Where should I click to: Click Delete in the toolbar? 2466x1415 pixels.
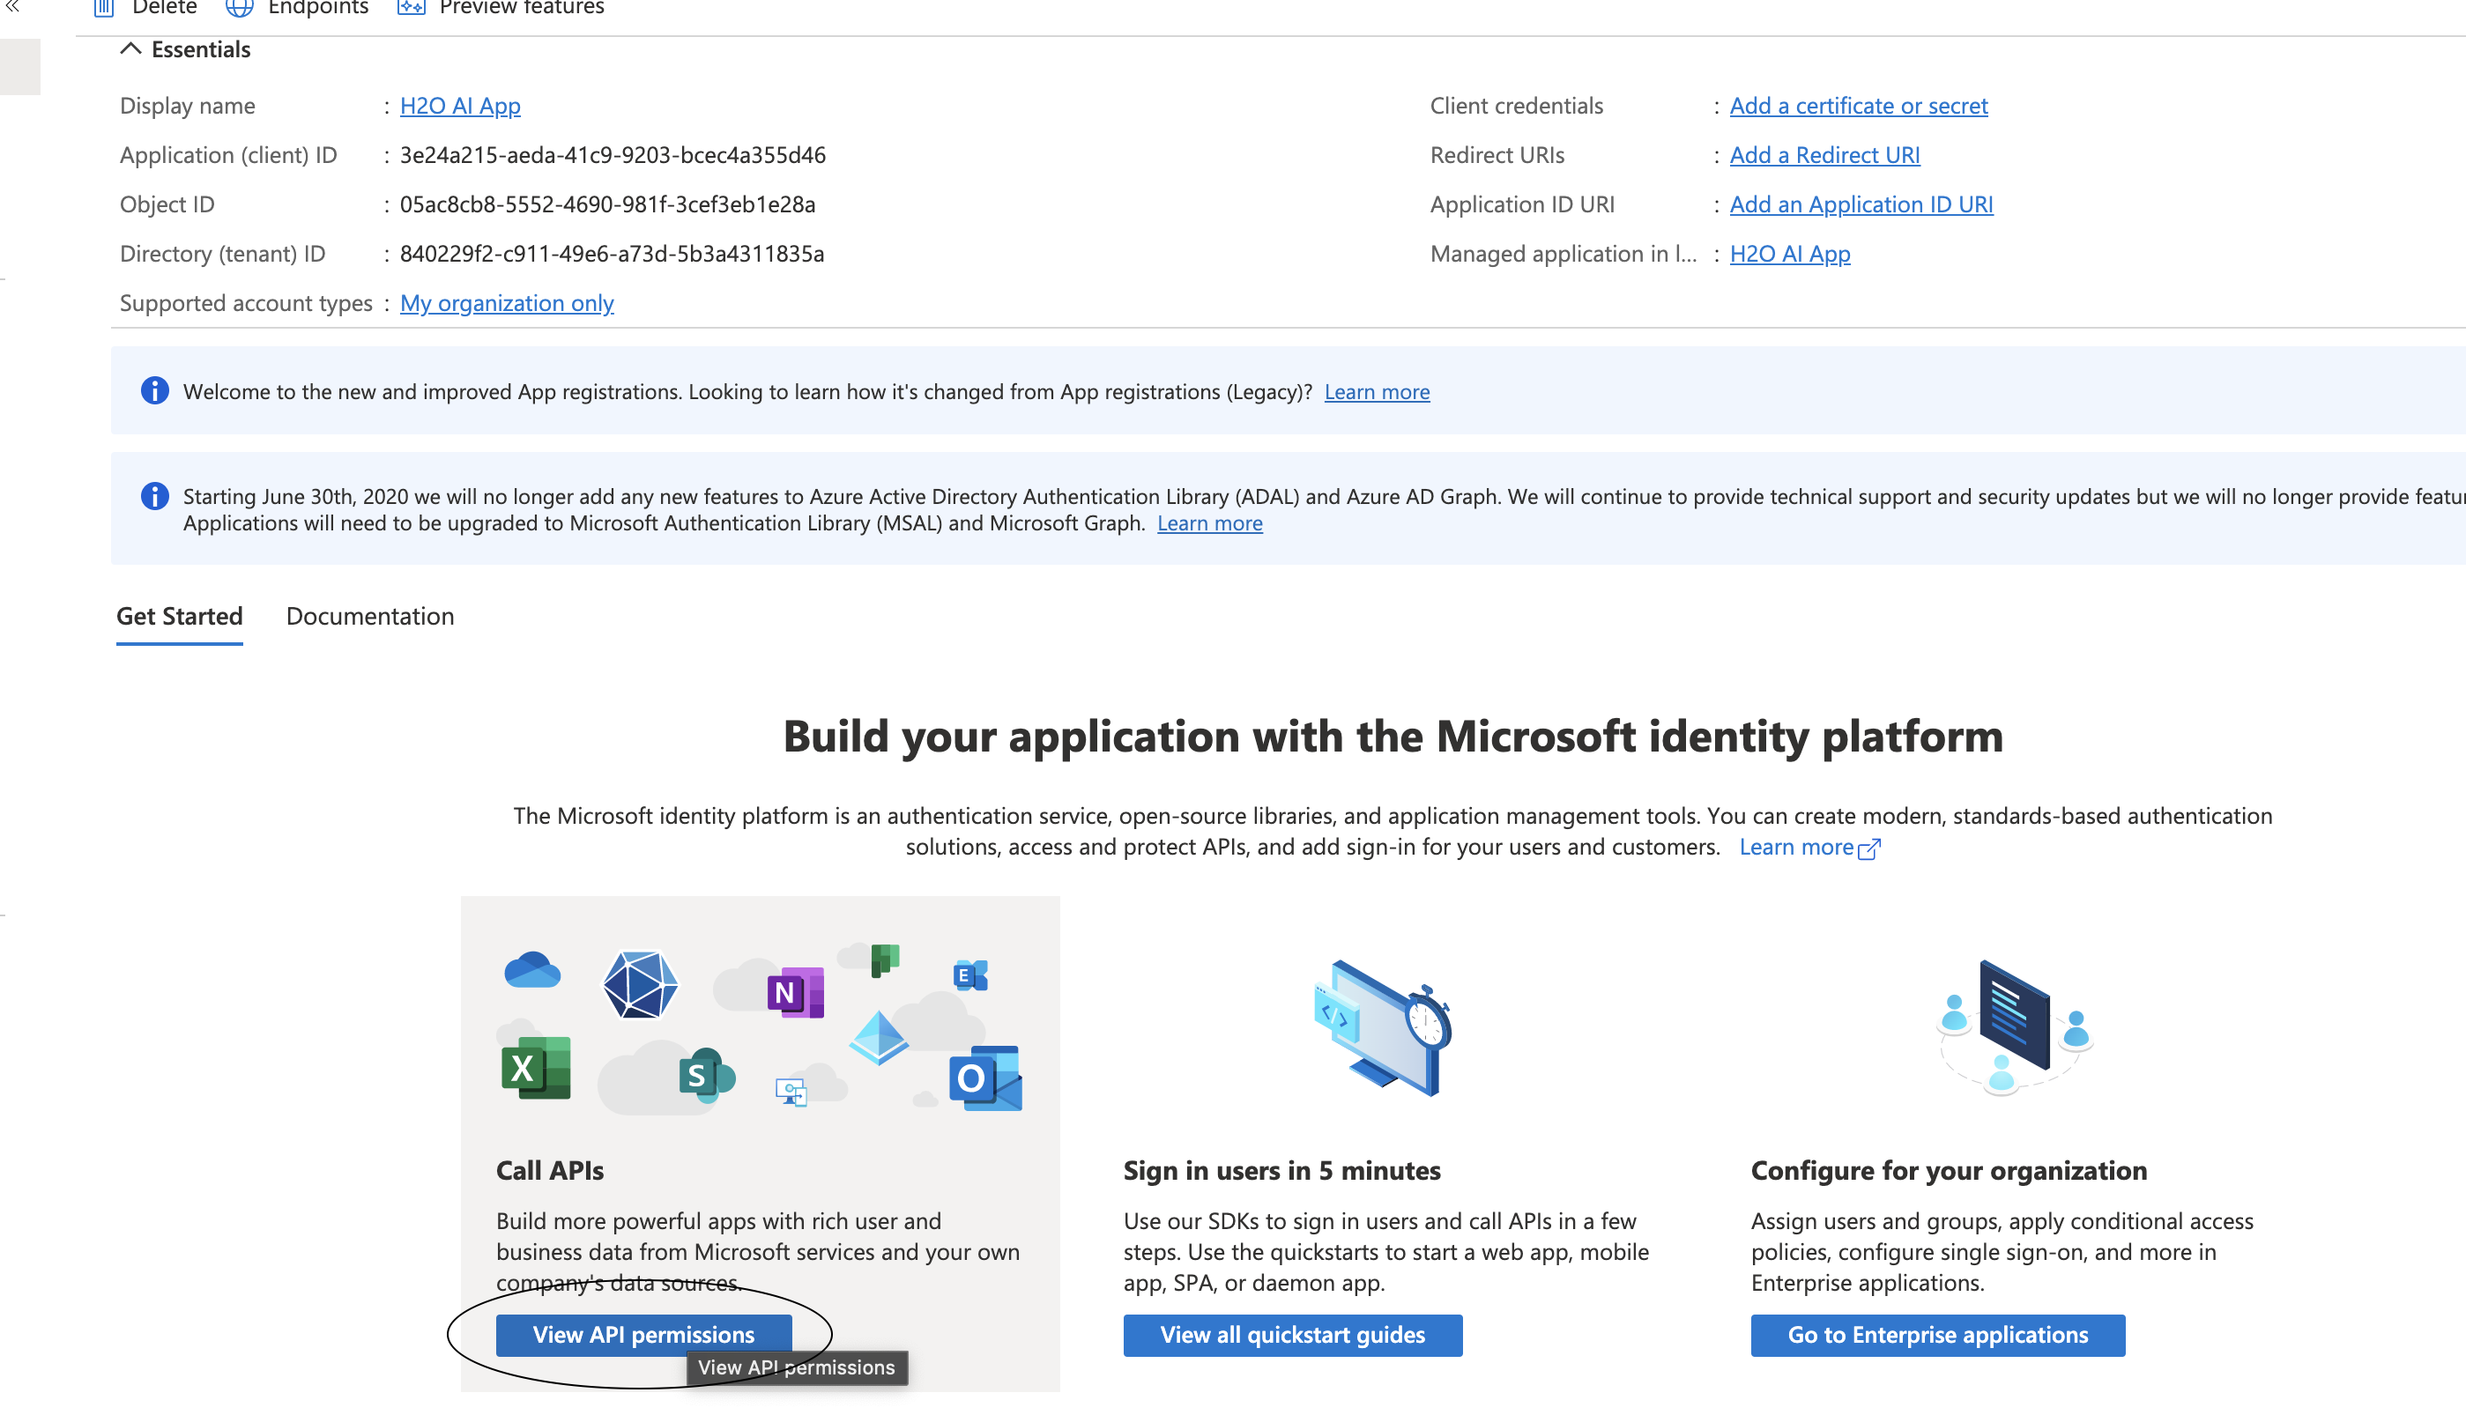click(164, 8)
